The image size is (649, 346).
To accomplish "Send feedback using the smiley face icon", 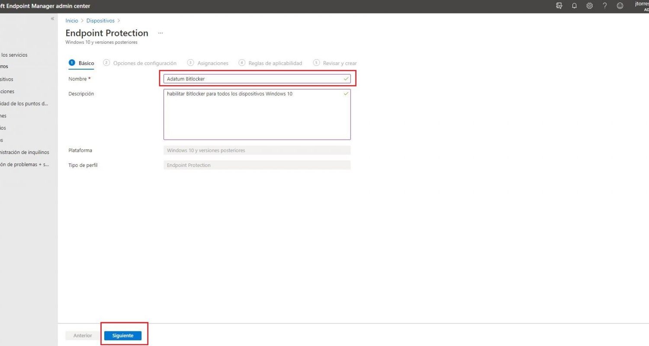I will [x=620, y=6].
